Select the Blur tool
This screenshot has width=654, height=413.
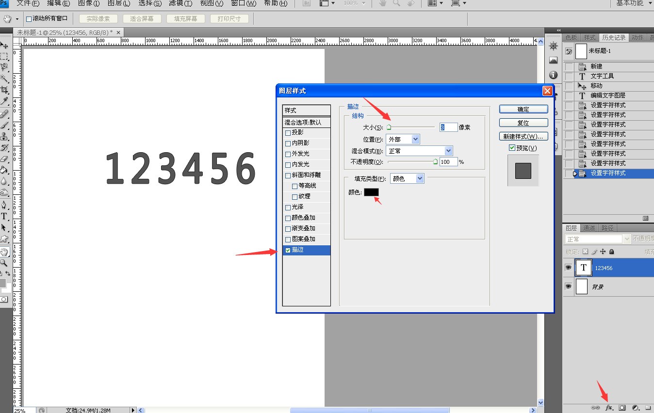coord(4,181)
